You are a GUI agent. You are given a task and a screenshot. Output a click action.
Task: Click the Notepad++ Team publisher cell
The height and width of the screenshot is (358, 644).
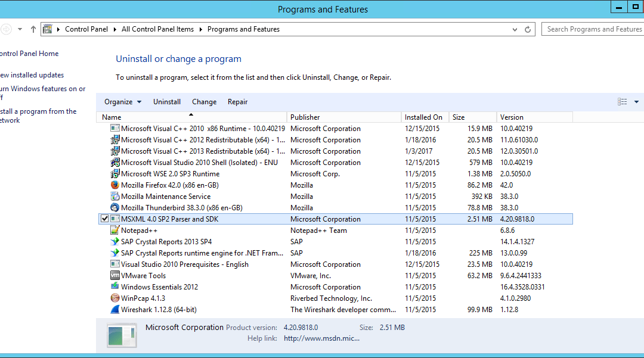click(x=318, y=231)
